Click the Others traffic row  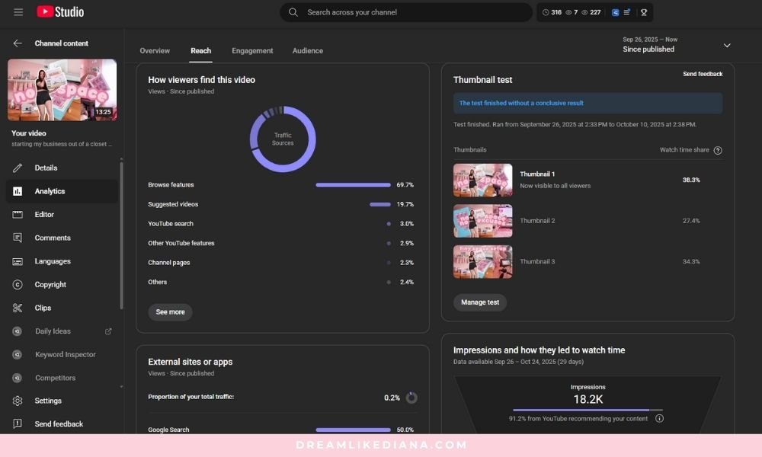(x=281, y=282)
